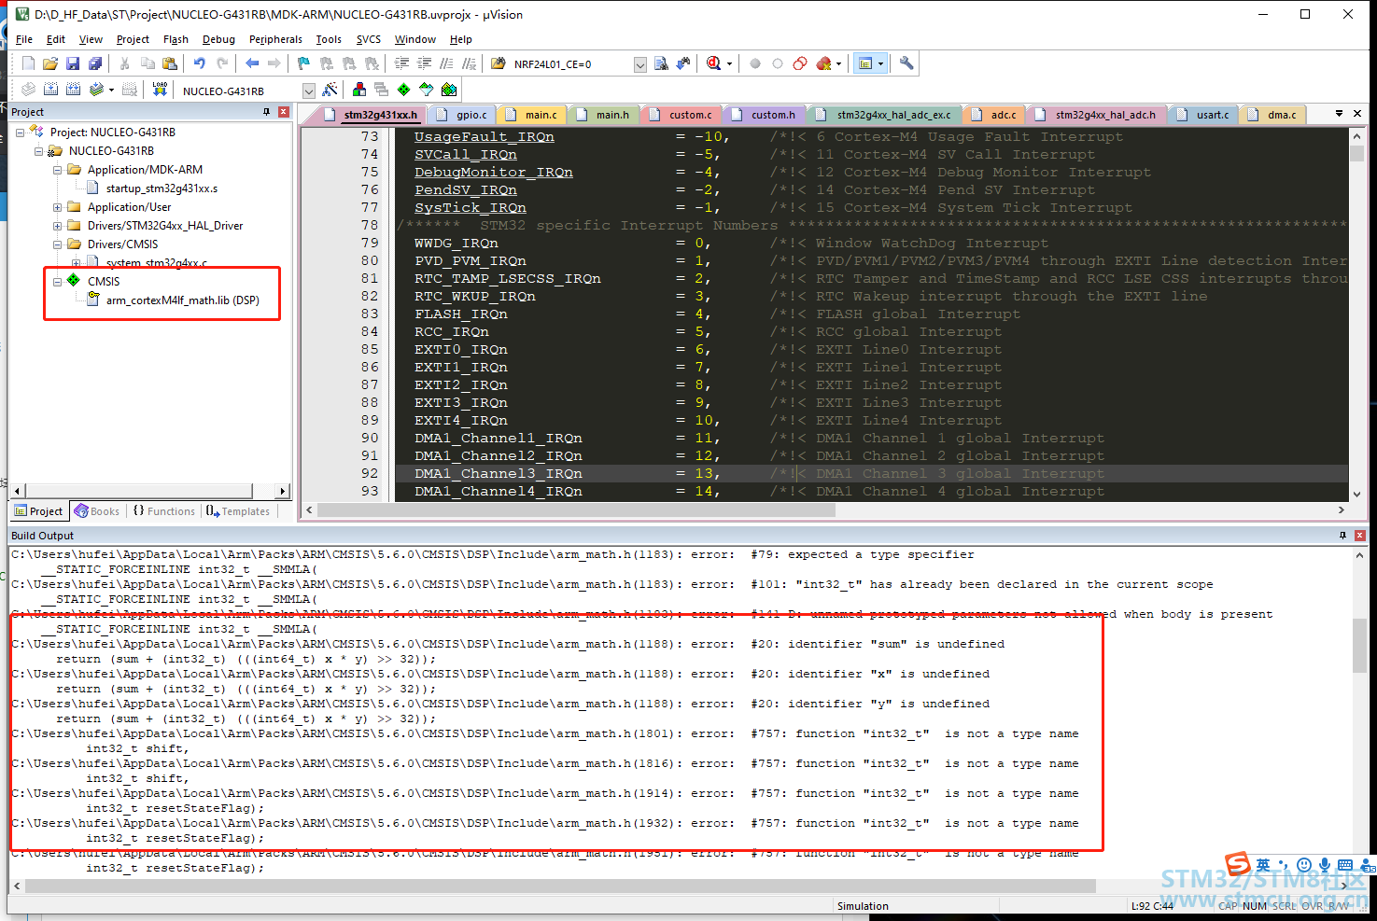Switch to the main.c editor tab
This screenshot has height=921, width=1377.
(x=534, y=115)
